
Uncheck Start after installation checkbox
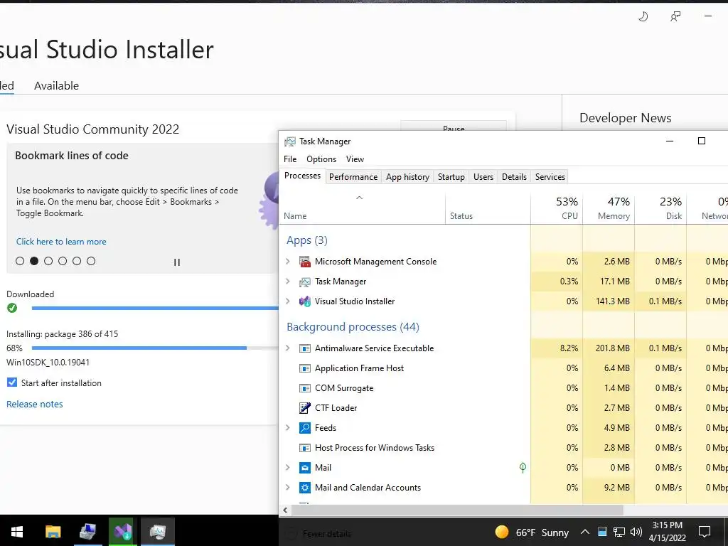point(12,382)
